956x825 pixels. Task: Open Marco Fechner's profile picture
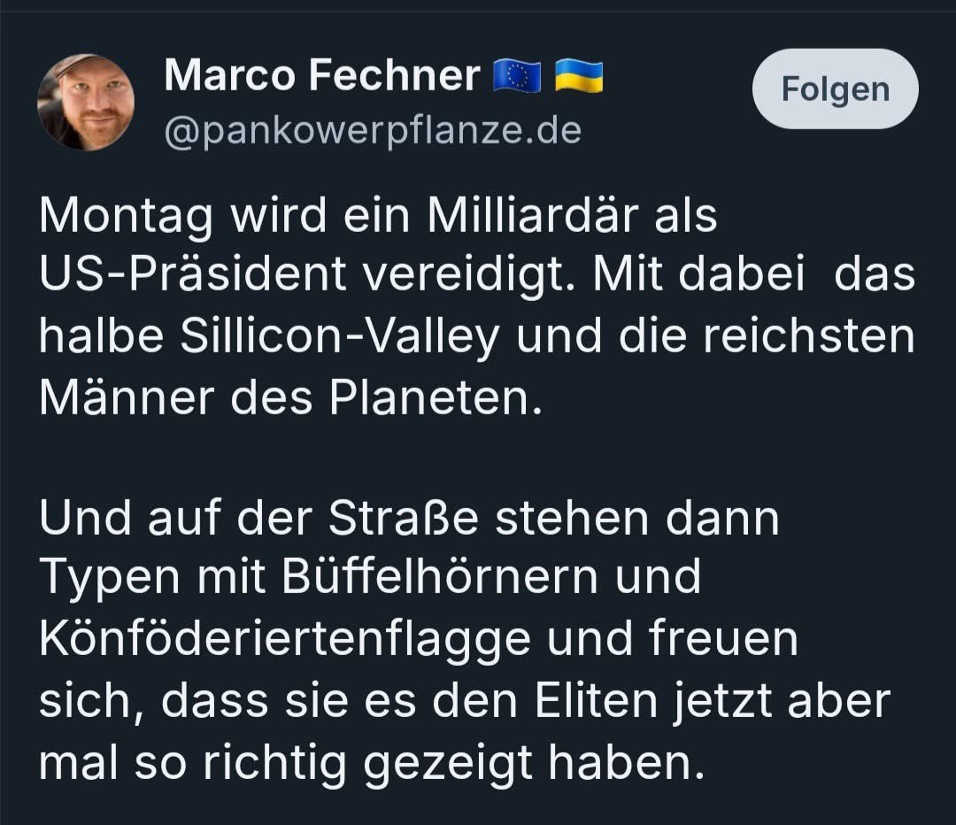click(x=86, y=103)
